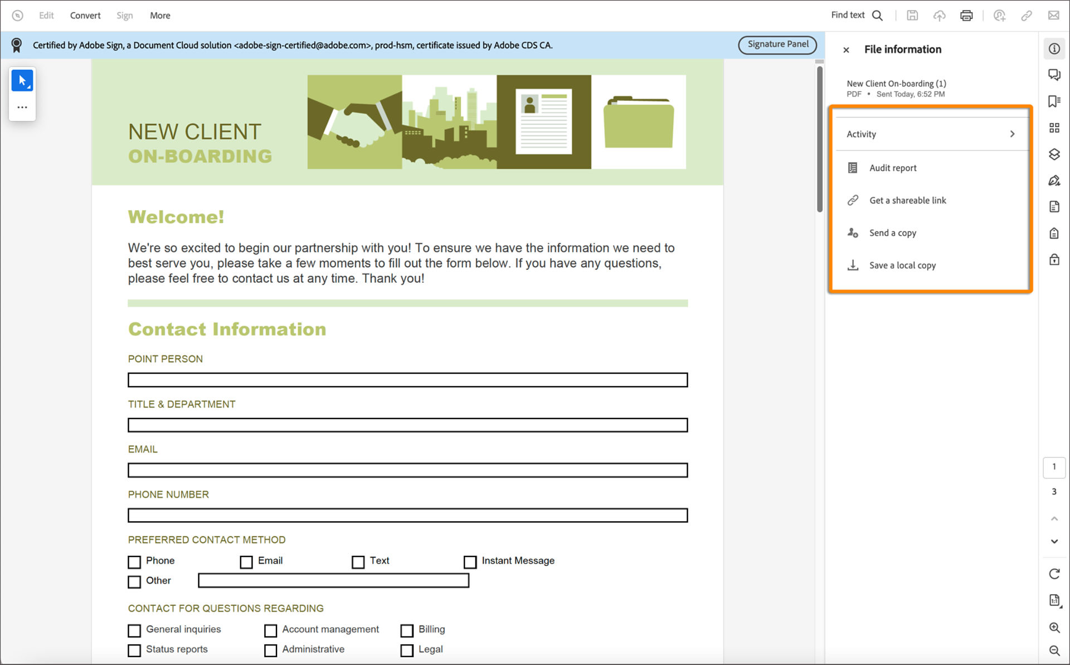
Task: Check the Instant Message checkbox
Action: 470,562
